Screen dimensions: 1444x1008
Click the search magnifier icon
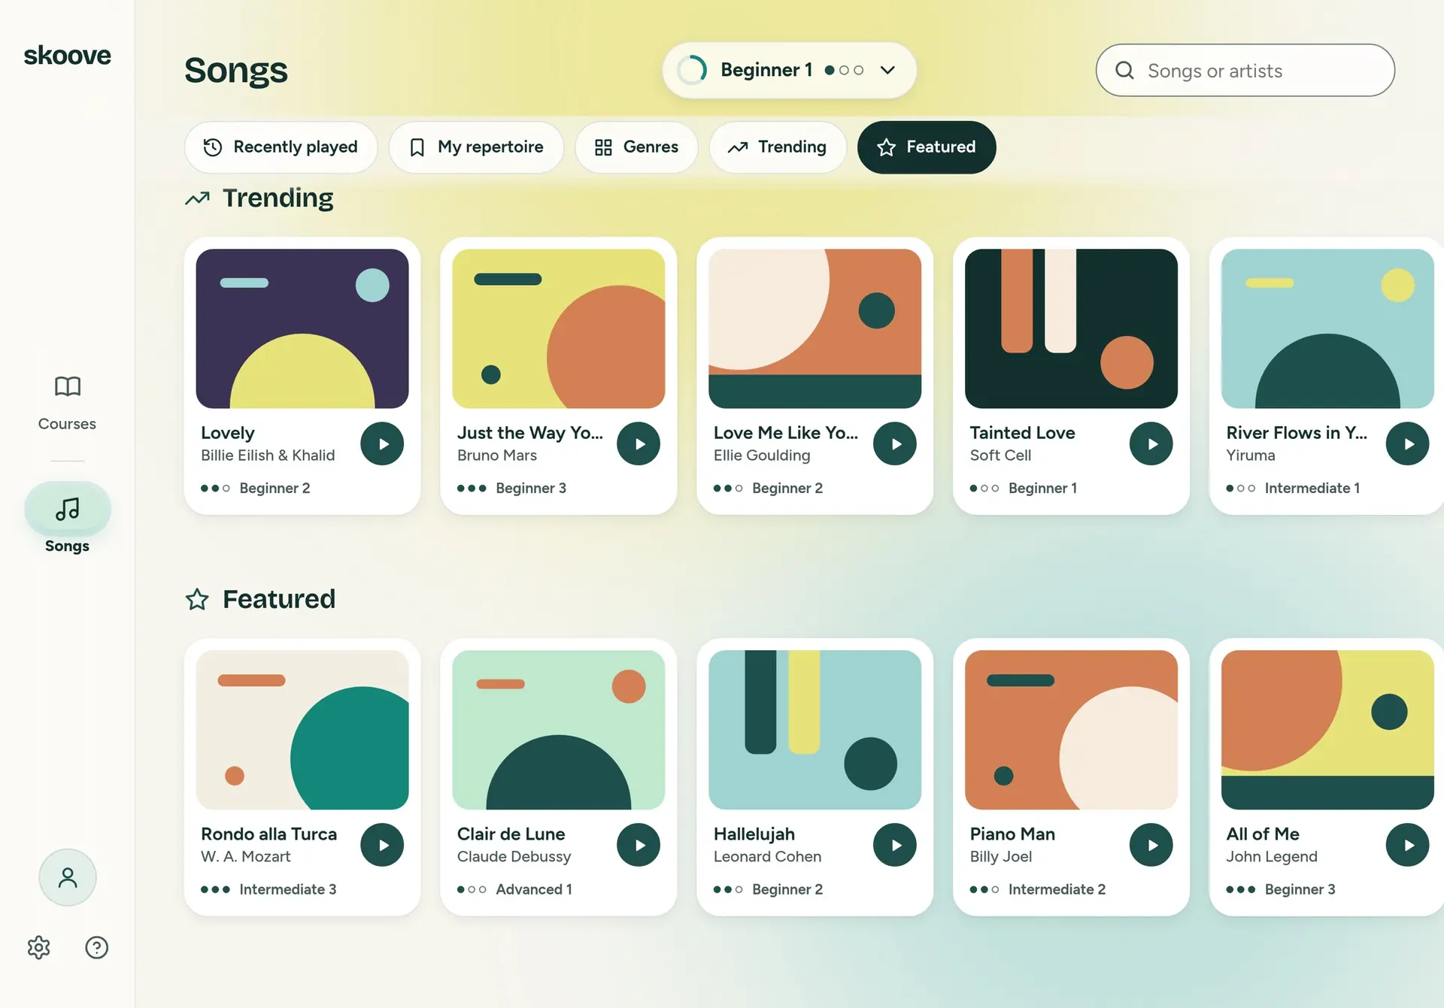click(x=1124, y=70)
